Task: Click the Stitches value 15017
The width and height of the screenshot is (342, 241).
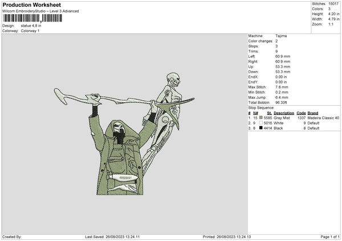Action: (333, 4)
